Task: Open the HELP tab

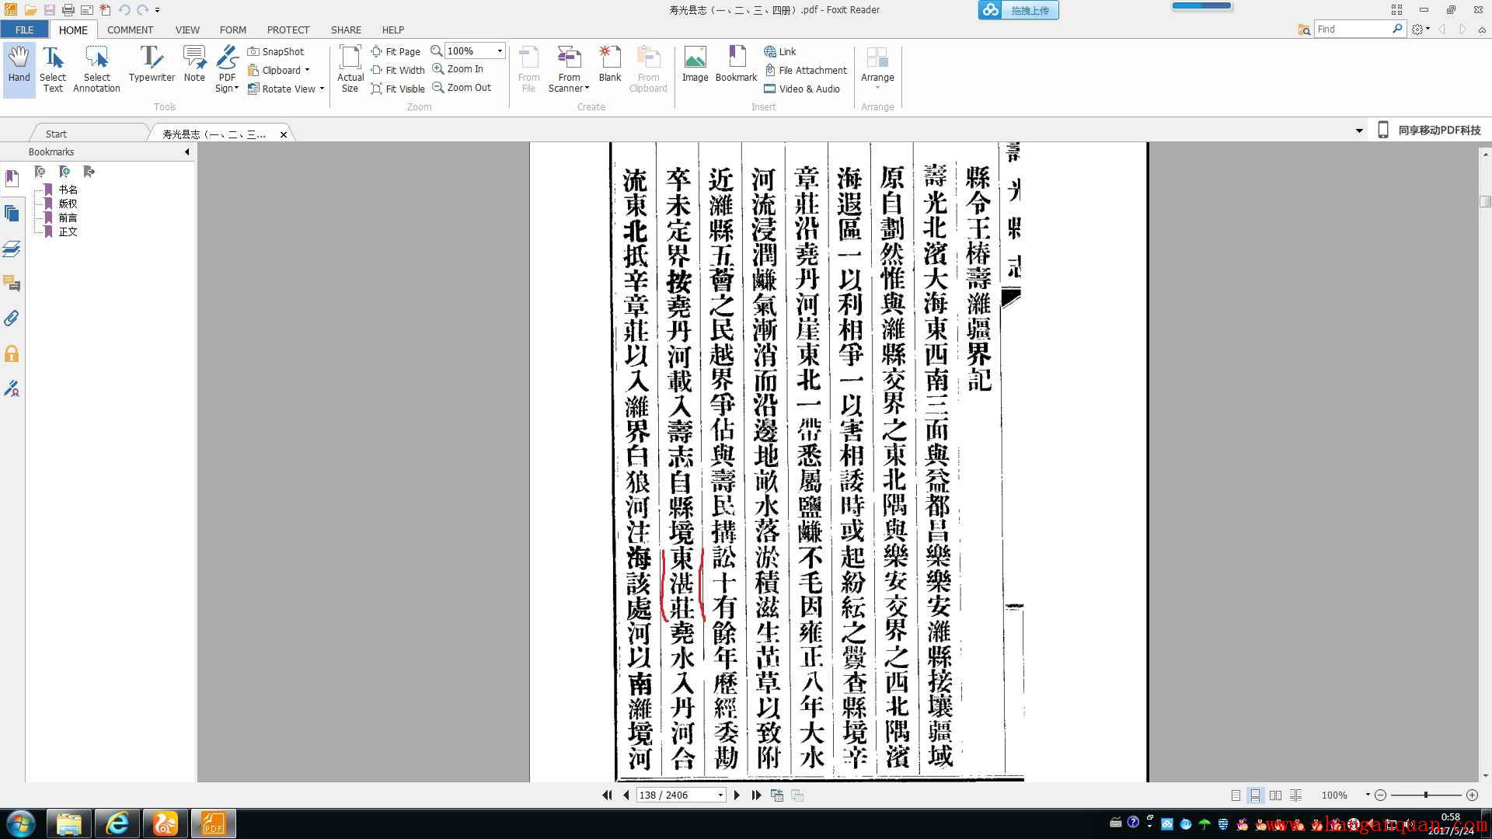Action: click(x=393, y=30)
